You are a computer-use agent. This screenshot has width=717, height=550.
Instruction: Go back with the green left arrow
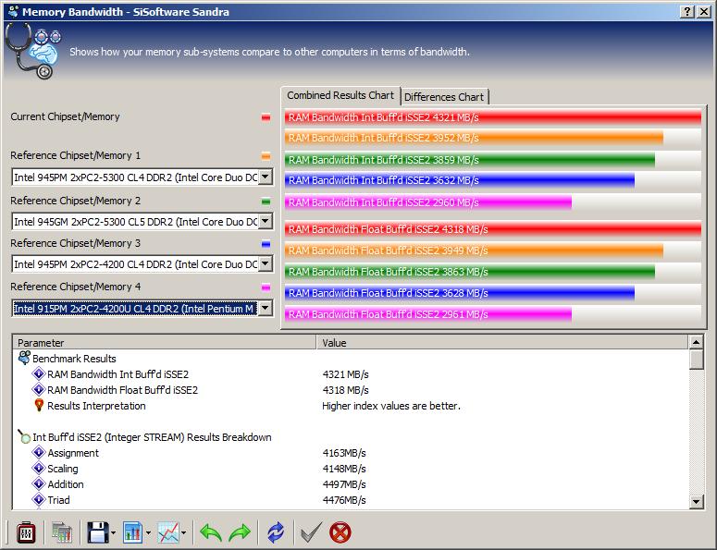click(x=211, y=532)
